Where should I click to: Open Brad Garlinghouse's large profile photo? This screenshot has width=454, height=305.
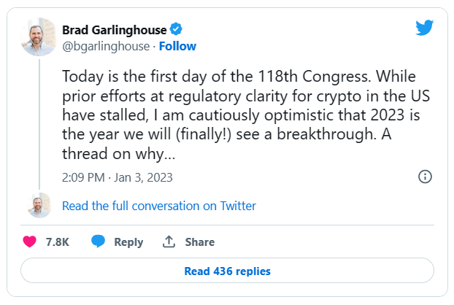(39, 36)
